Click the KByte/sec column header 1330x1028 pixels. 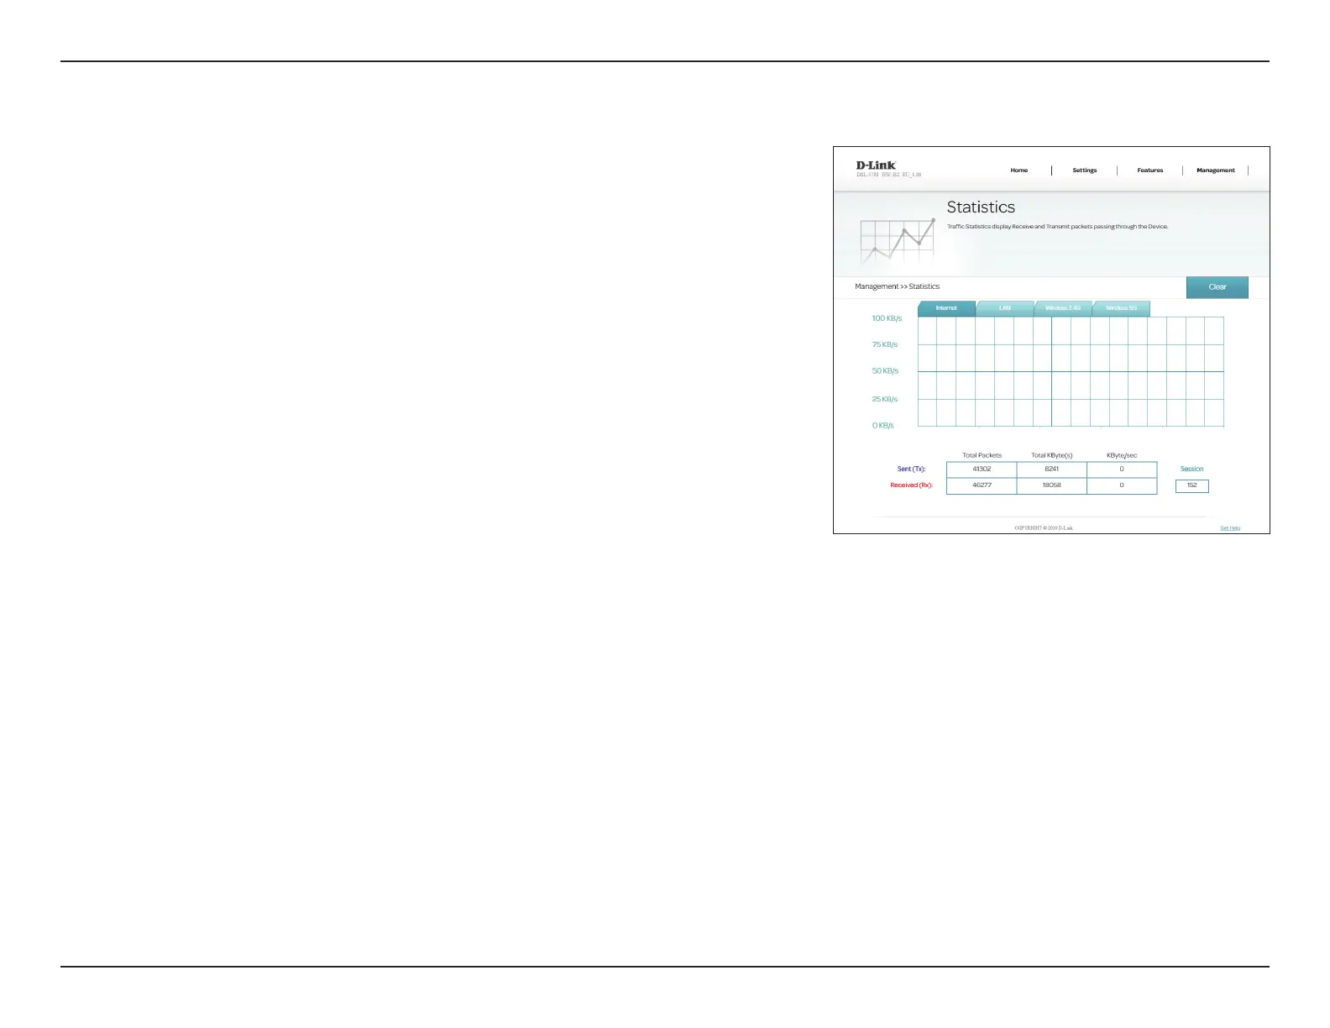tap(1121, 455)
